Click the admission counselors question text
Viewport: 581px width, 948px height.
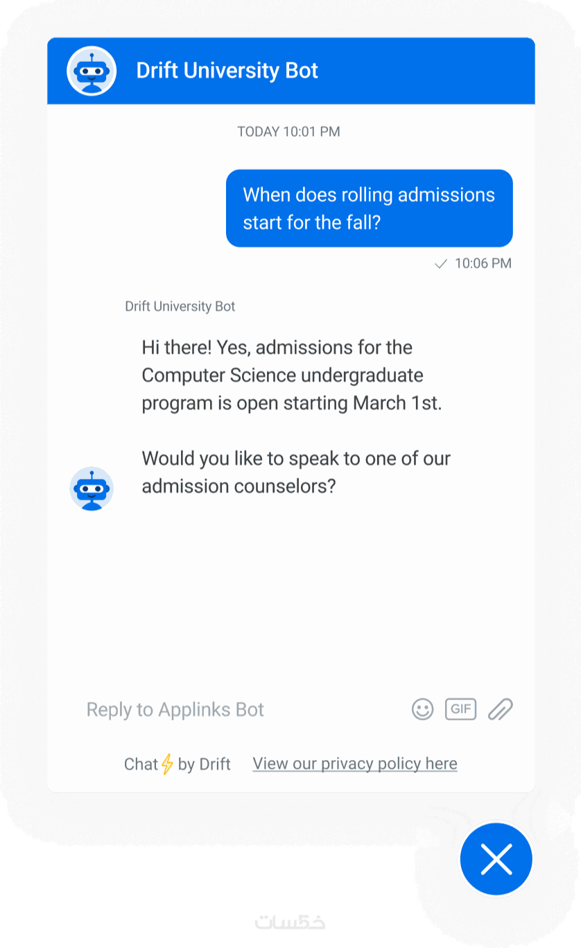296,472
